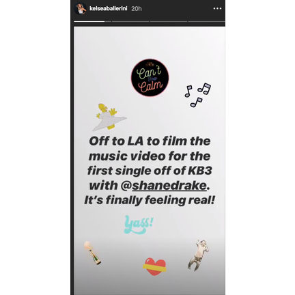Viewport: 295px width, 295px height.
Task: Tap 'It's finally feeling real!' text line
Action: 150,201
